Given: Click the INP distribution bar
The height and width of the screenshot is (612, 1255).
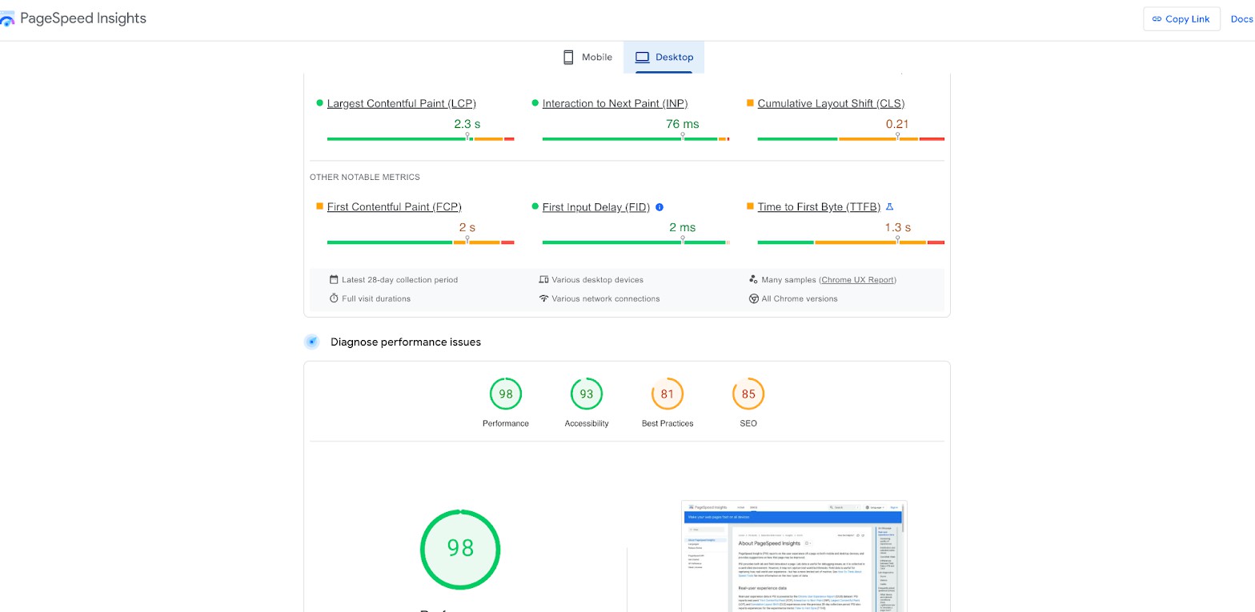Looking at the screenshot, I should (x=636, y=139).
